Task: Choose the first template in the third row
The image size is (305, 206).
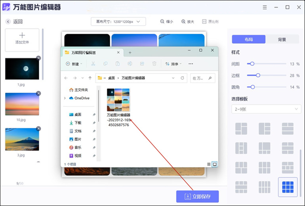Action: click(241, 168)
